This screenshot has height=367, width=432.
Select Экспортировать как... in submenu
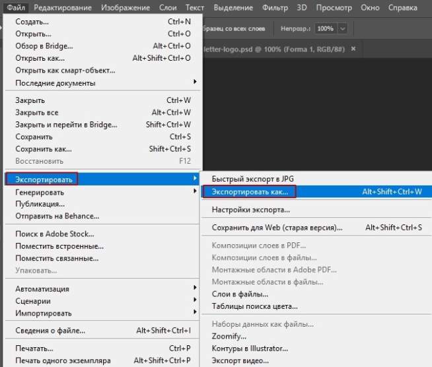coord(317,191)
